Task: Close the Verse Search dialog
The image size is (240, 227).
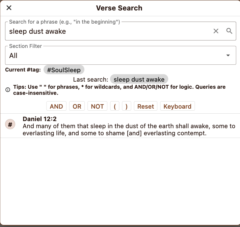Action: point(9,8)
